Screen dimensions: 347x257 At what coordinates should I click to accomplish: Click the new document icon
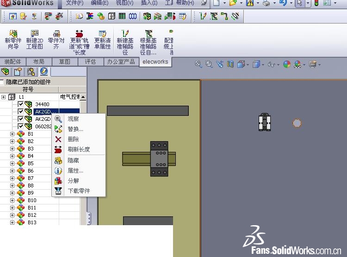pyautogui.click(x=217, y=3)
